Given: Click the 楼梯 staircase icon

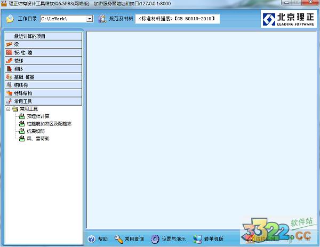Looking at the screenshot, I should click(9, 61).
